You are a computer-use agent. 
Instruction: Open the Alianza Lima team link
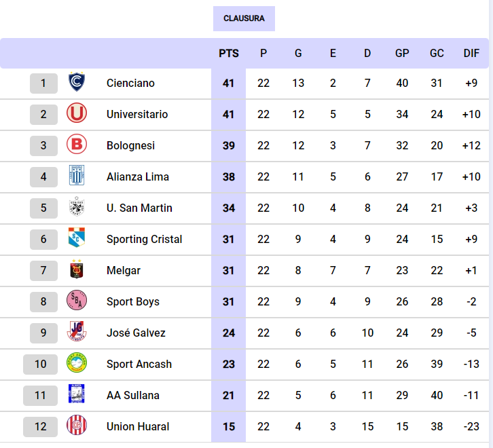pos(138,176)
